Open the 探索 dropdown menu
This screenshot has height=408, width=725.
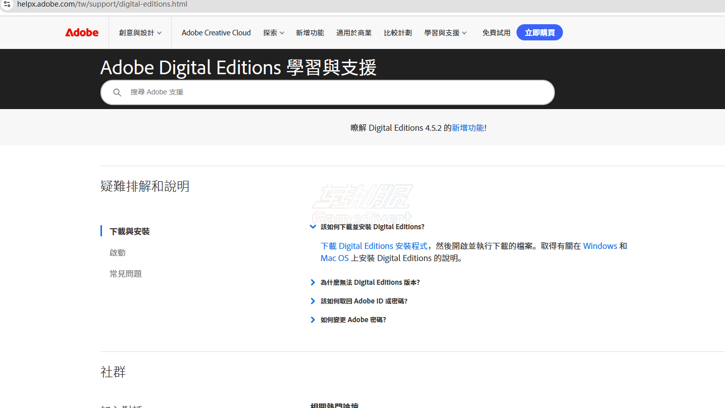pos(274,33)
